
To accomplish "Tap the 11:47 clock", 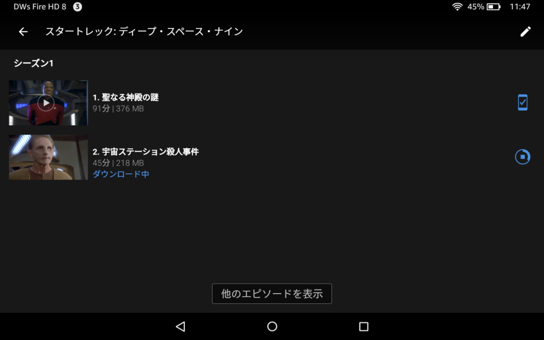I will click(520, 6).
